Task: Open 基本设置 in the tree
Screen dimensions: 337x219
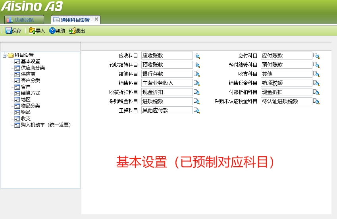Action: click(x=31, y=61)
